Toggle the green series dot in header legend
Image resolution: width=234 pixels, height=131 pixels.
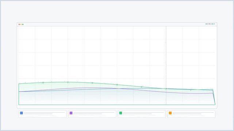[x=212, y=24]
